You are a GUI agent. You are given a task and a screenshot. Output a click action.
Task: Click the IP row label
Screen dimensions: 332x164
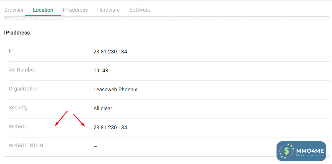pos(11,51)
